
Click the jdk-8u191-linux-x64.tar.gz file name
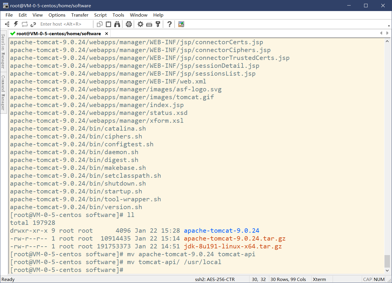coord(233,246)
